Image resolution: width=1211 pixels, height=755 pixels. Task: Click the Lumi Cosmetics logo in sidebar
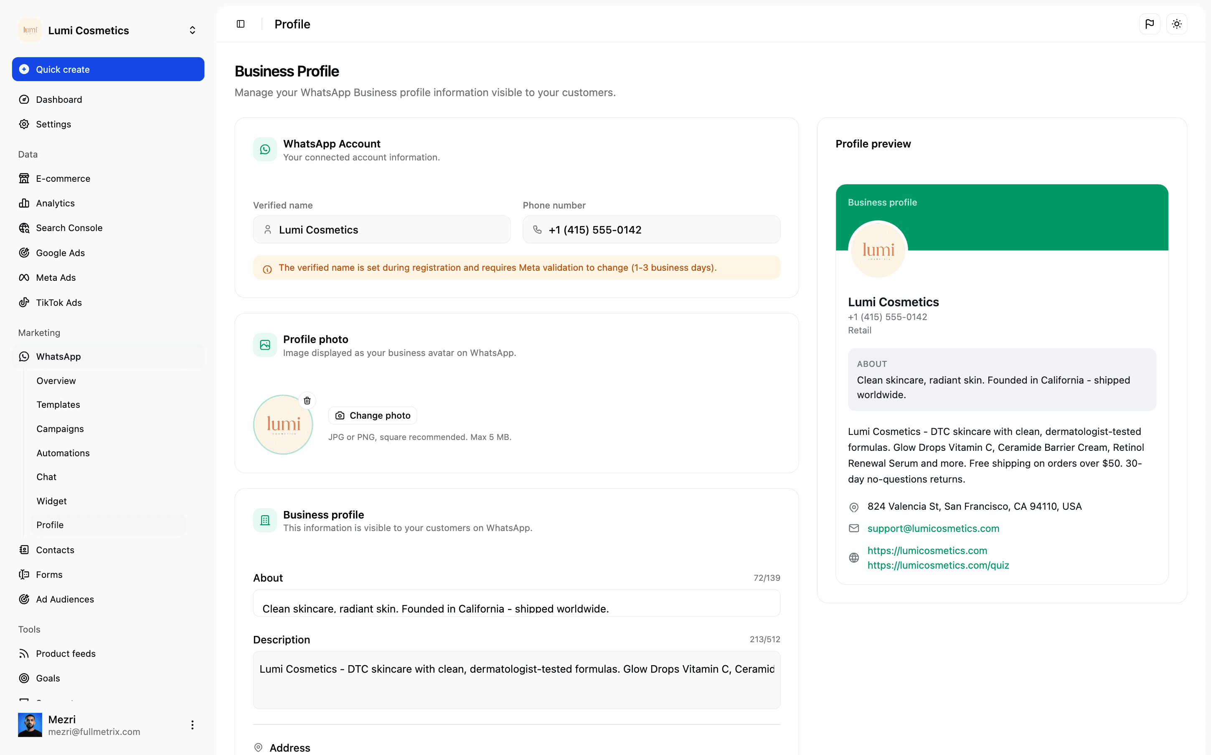click(x=30, y=30)
